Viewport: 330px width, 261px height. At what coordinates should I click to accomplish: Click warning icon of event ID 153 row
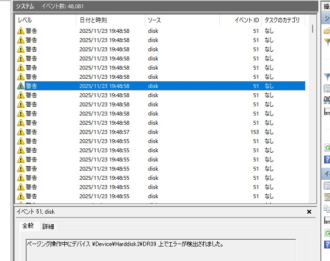click(20, 132)
